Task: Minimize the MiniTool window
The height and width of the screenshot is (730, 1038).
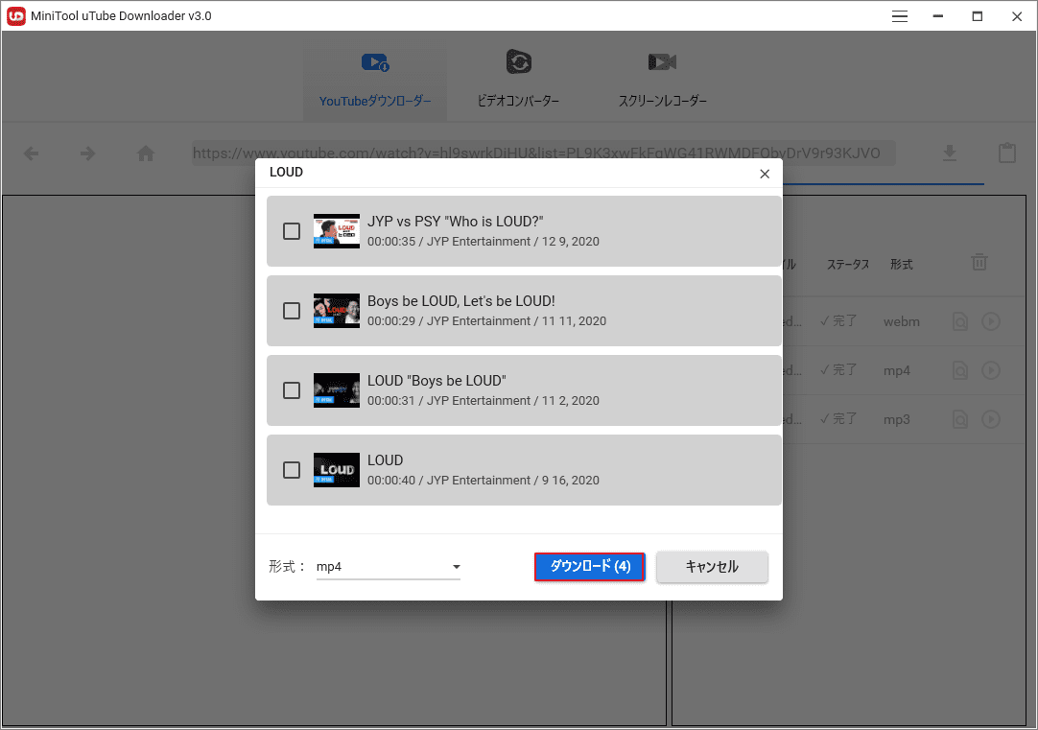Action: (938, 16)
